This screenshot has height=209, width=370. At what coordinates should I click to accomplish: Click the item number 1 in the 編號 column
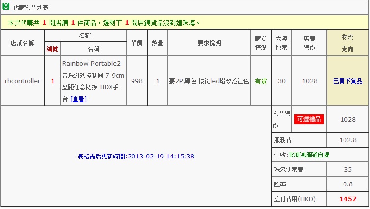pos(53,81)
